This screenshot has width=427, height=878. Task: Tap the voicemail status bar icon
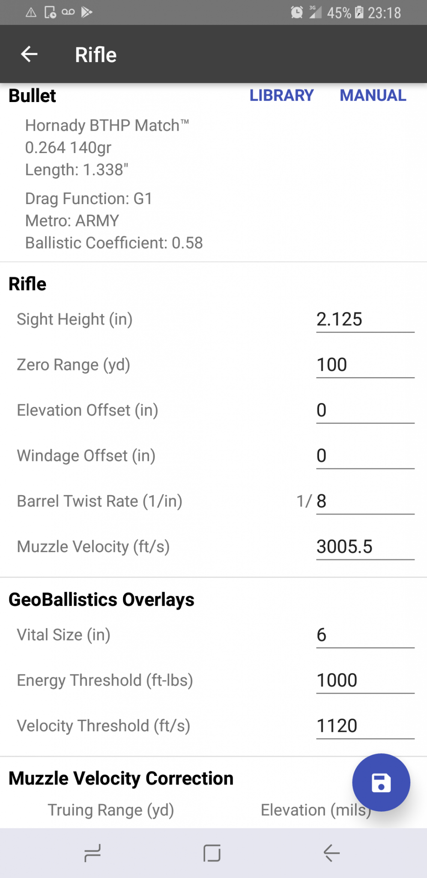pyautogui.click(x=68, y=12)
